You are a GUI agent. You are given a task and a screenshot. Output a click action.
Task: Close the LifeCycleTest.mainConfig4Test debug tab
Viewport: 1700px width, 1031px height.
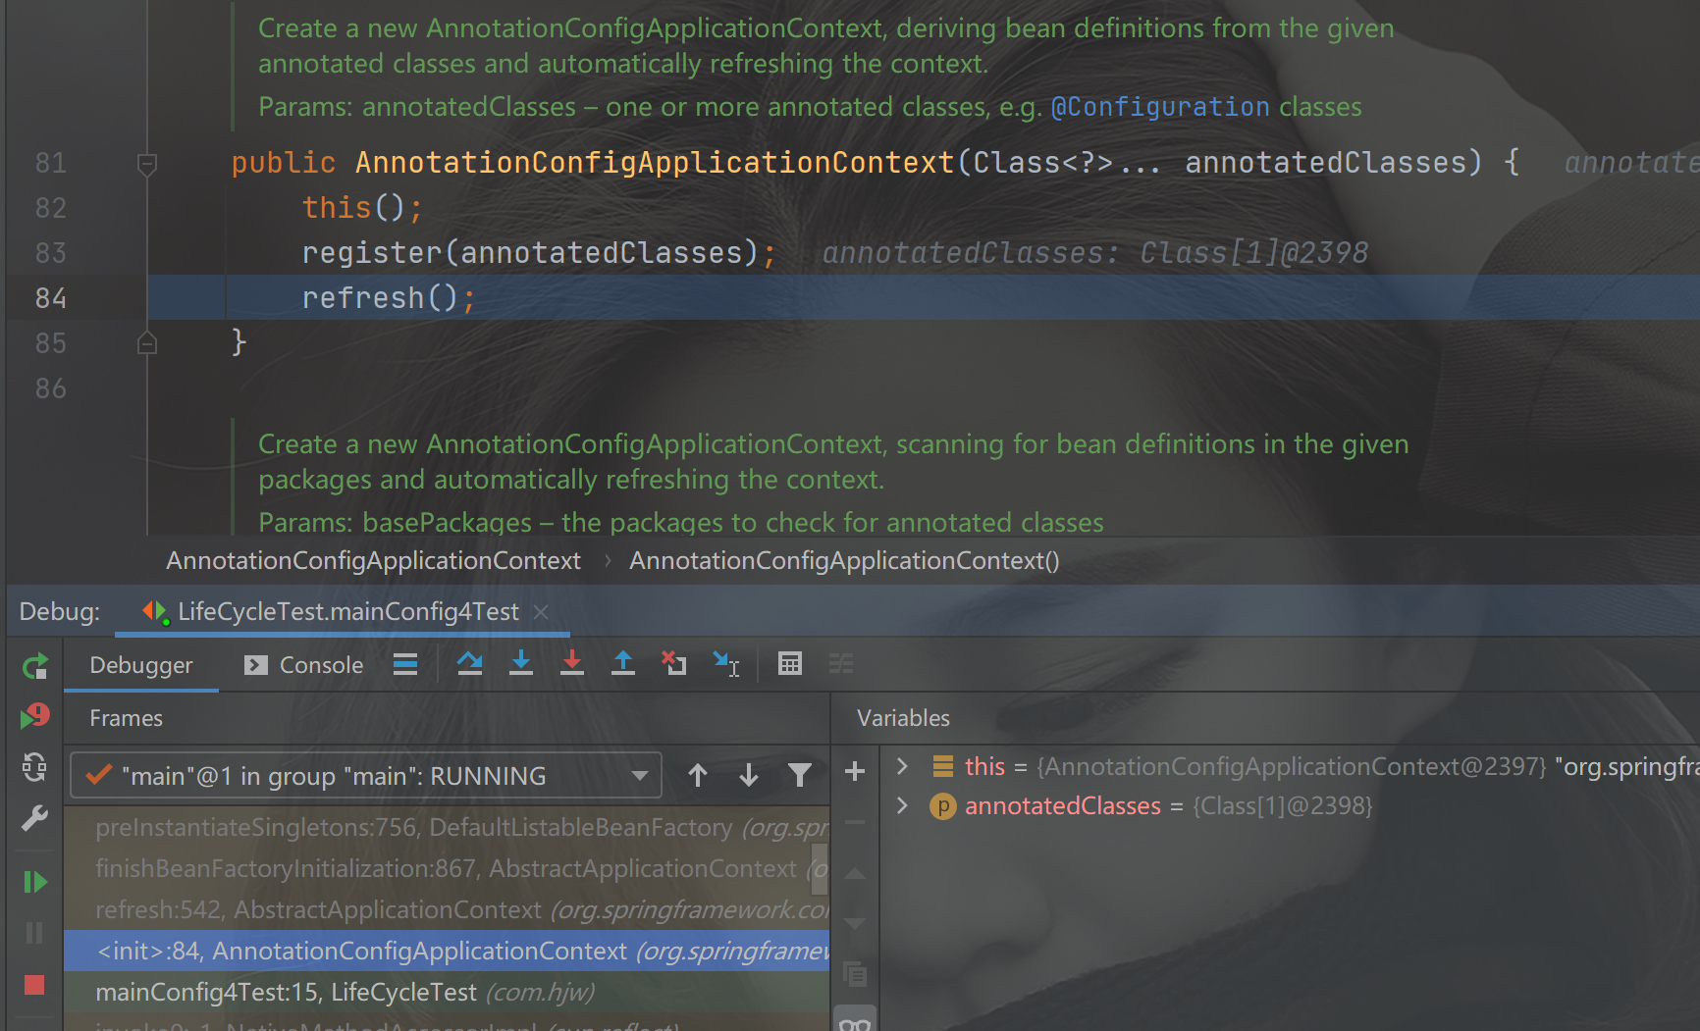pos(541,612)
